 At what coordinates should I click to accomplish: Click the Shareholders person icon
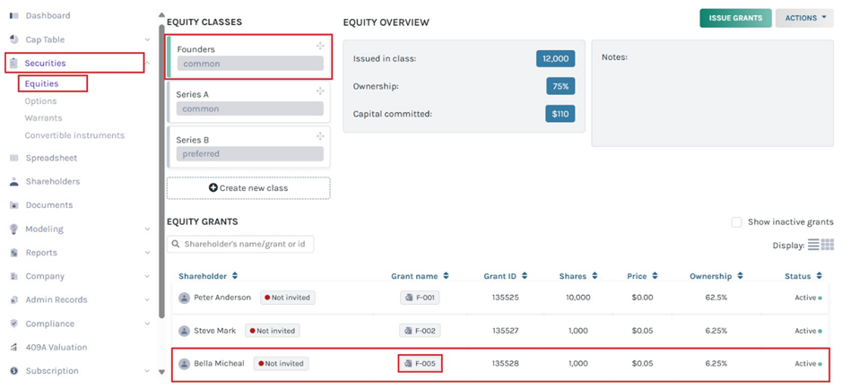point(14,182)
